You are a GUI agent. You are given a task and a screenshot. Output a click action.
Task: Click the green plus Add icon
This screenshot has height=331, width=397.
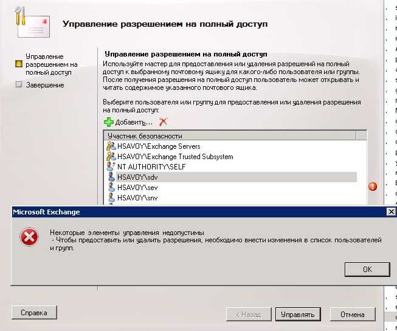[109, 122]
